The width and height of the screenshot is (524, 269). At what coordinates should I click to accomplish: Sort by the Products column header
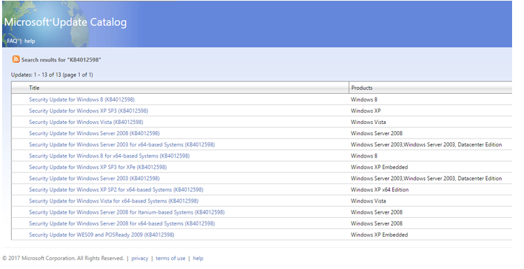361,88
